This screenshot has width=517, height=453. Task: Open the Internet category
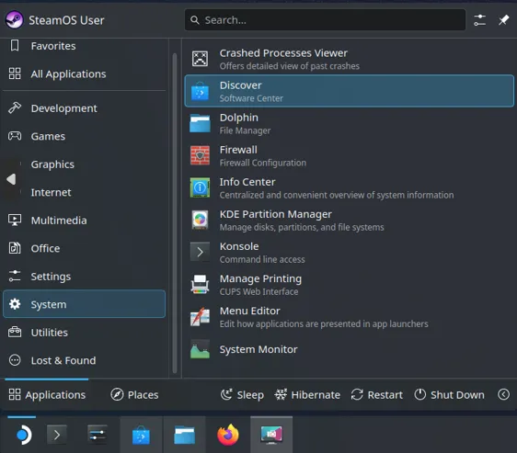pos(84,192)
